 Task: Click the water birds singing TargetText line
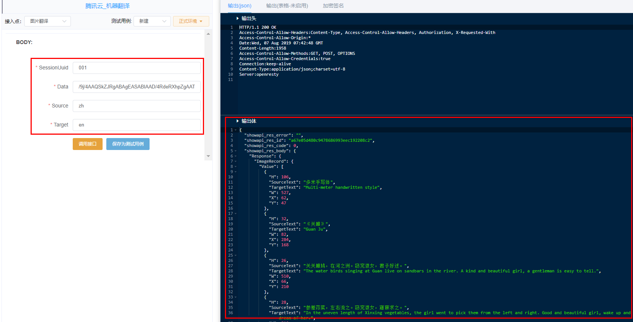tap(435, 271)
